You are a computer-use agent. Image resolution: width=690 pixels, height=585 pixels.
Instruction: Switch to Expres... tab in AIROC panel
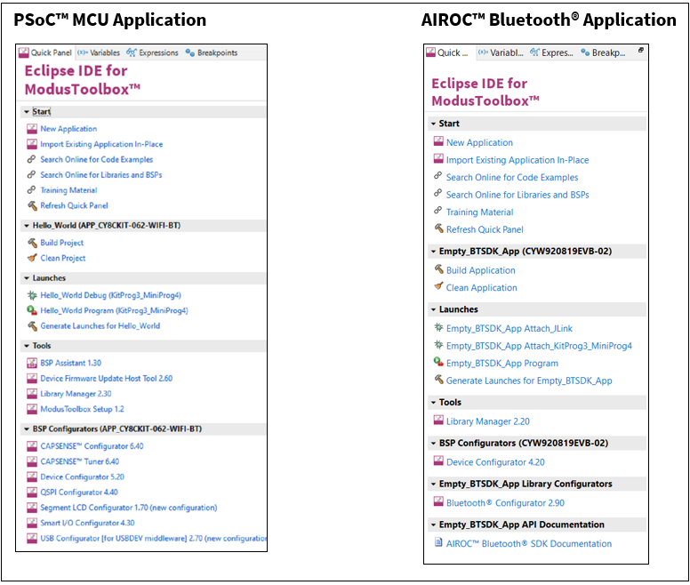click(552, 52)
